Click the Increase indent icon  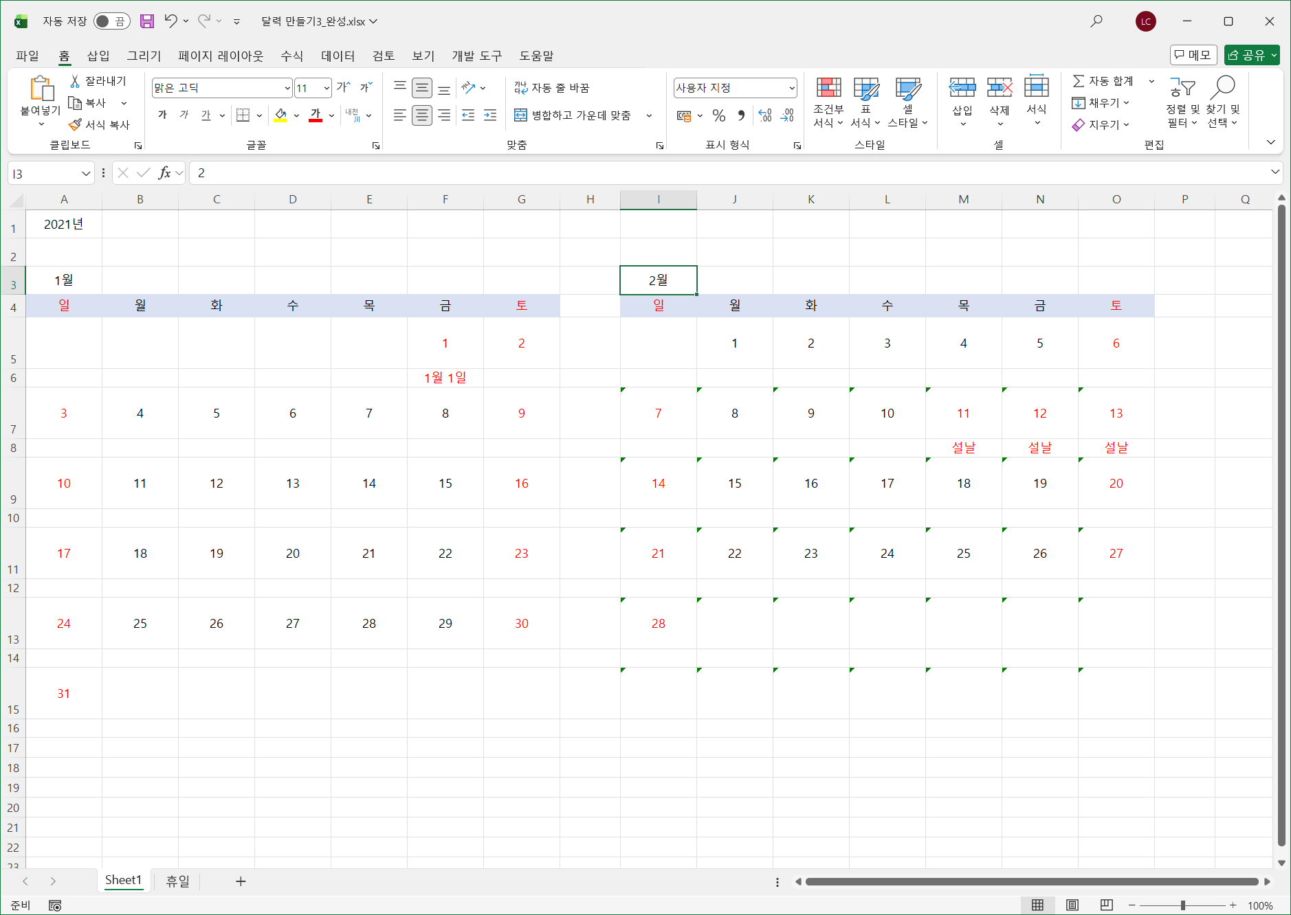coord(490,115)
